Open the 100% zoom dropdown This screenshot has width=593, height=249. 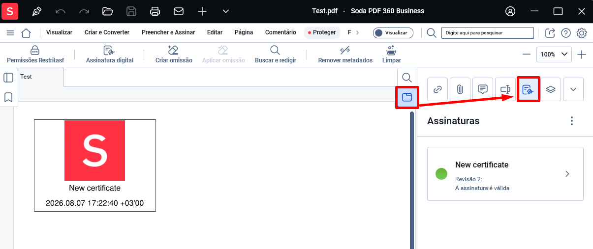(x=554, y=55)
